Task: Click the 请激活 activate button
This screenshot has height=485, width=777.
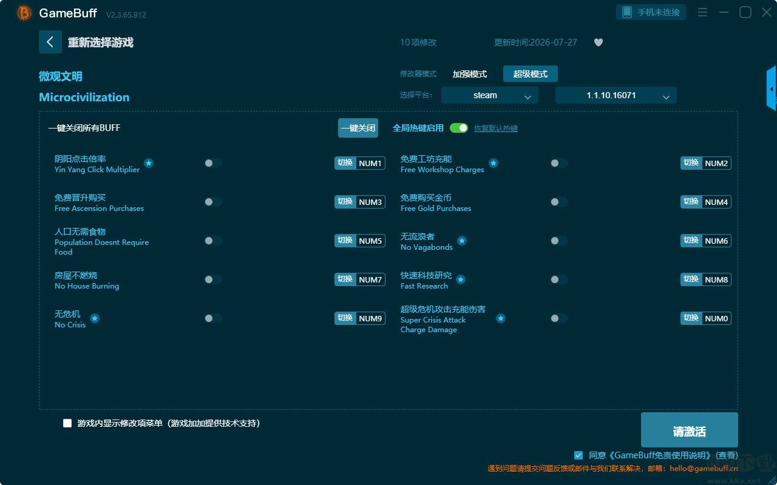Action: click(x=690, y=431)
